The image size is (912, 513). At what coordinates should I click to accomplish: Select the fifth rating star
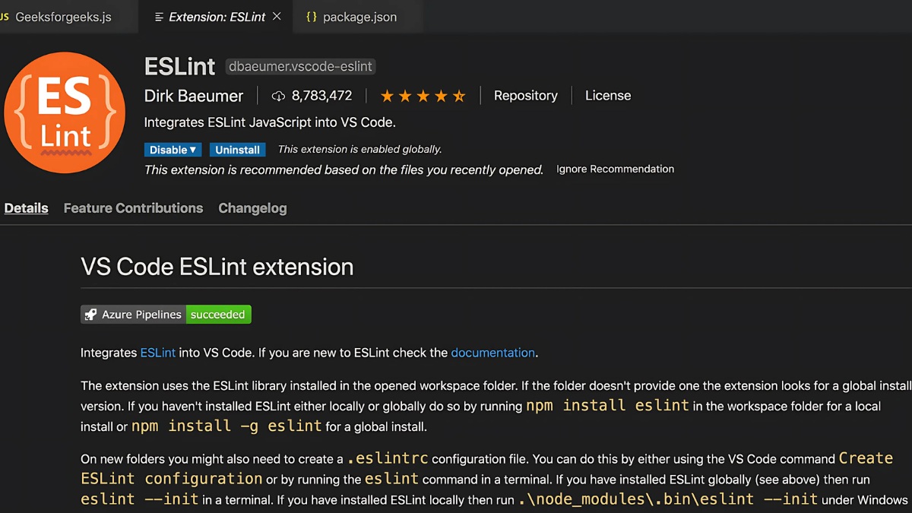(x=459, y=95)
